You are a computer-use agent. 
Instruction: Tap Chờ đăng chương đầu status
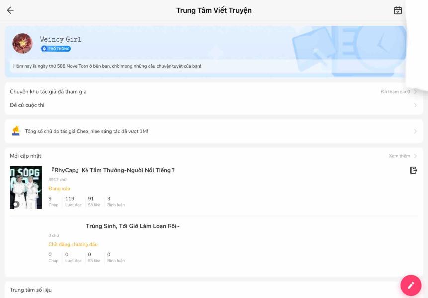[x=73, y=244]
